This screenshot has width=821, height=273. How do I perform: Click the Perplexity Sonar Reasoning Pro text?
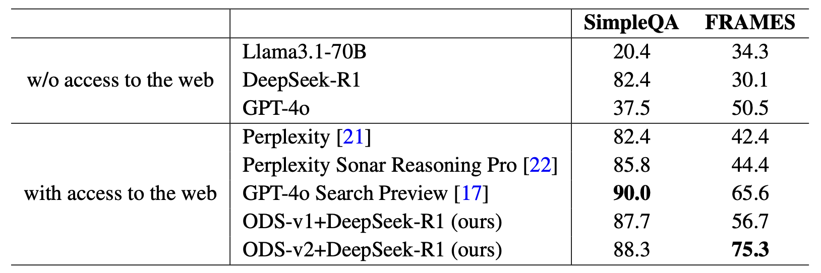(379, 165)
